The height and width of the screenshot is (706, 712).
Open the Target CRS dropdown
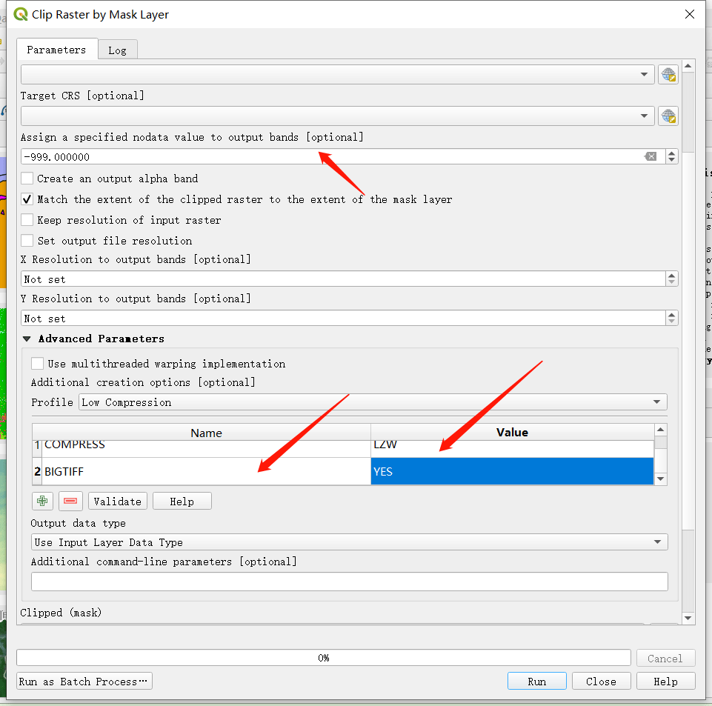tap(337, 116)
